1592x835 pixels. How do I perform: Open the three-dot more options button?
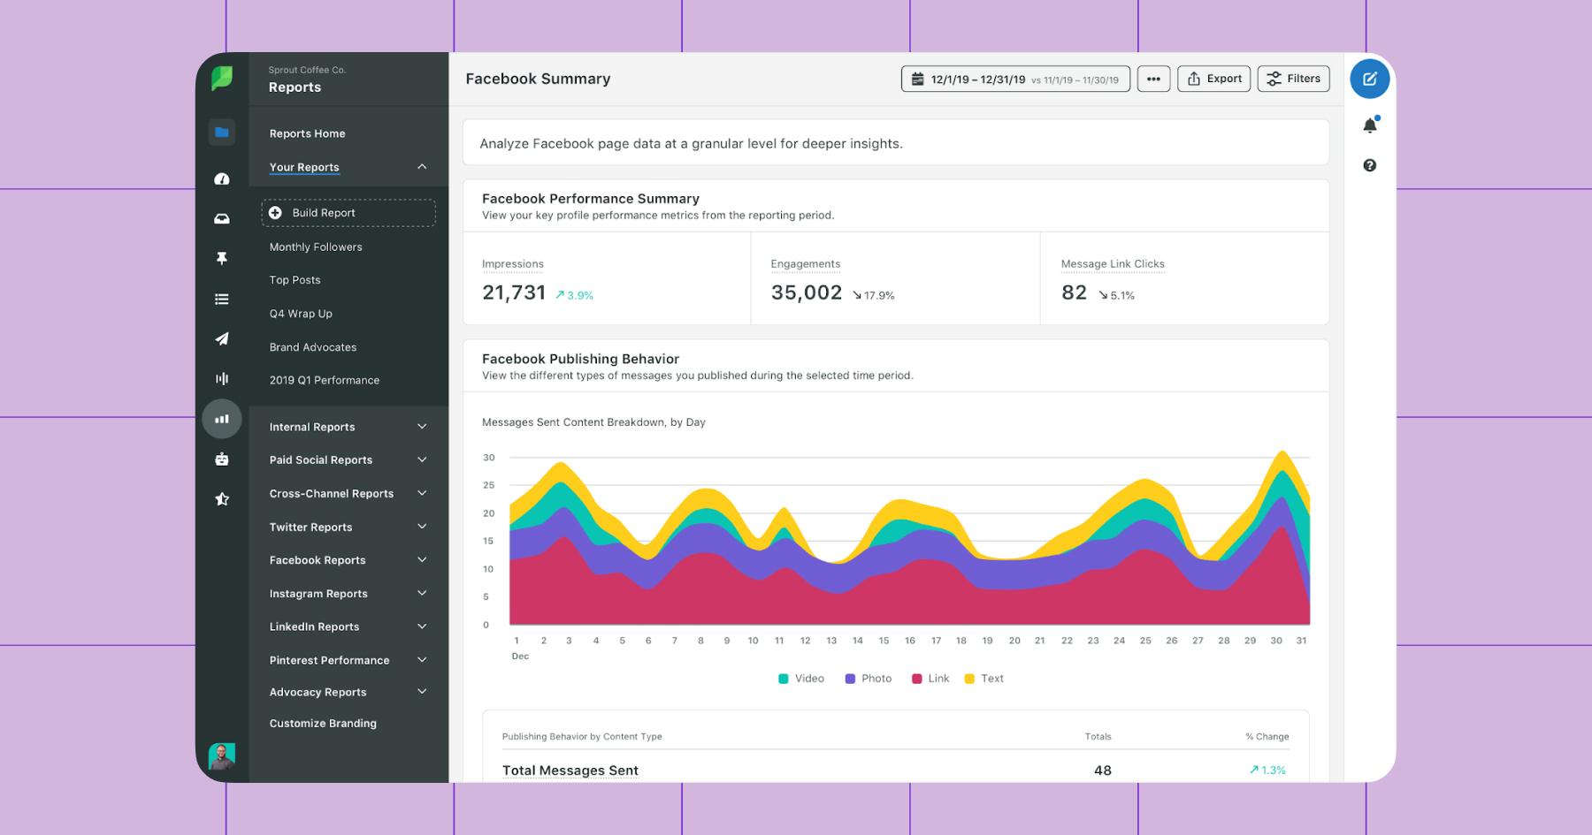1153,79
